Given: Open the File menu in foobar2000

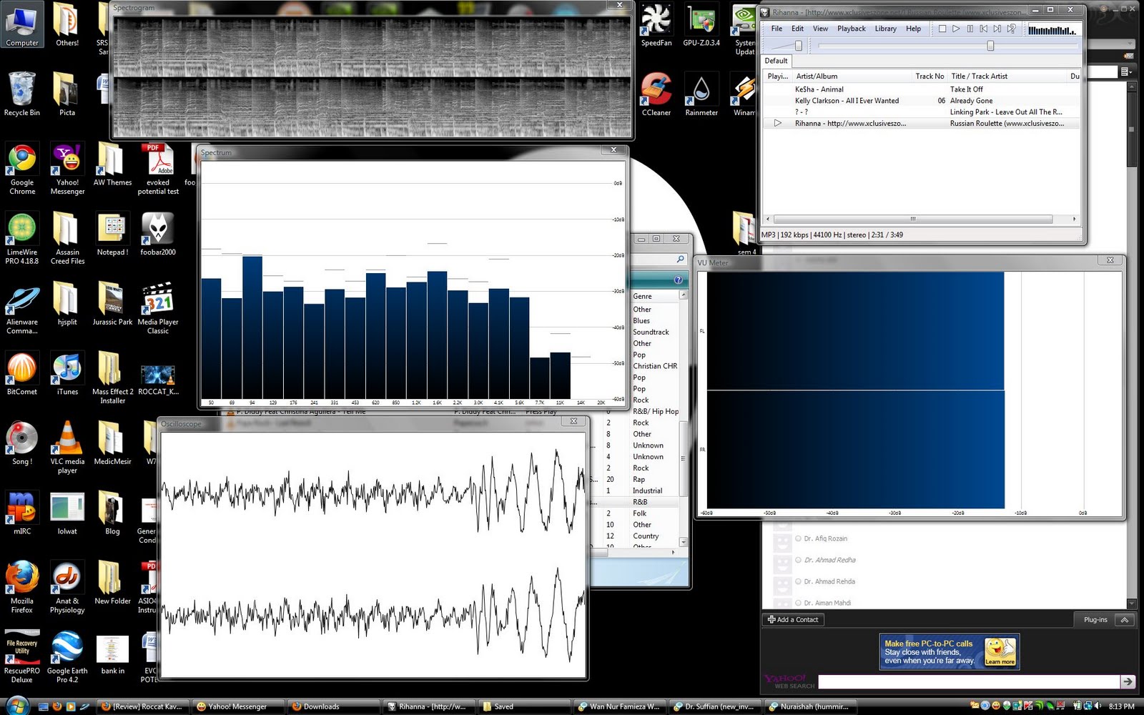Looking at the screenshot, I should point(776,29).
